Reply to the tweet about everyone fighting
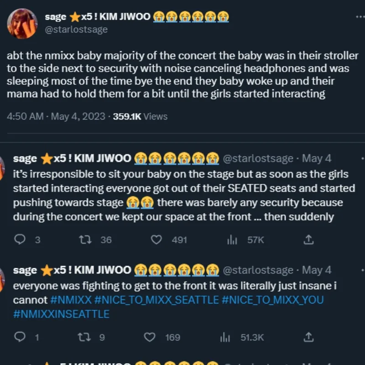The height and width of the screenshot is (365, 365). 21,337
